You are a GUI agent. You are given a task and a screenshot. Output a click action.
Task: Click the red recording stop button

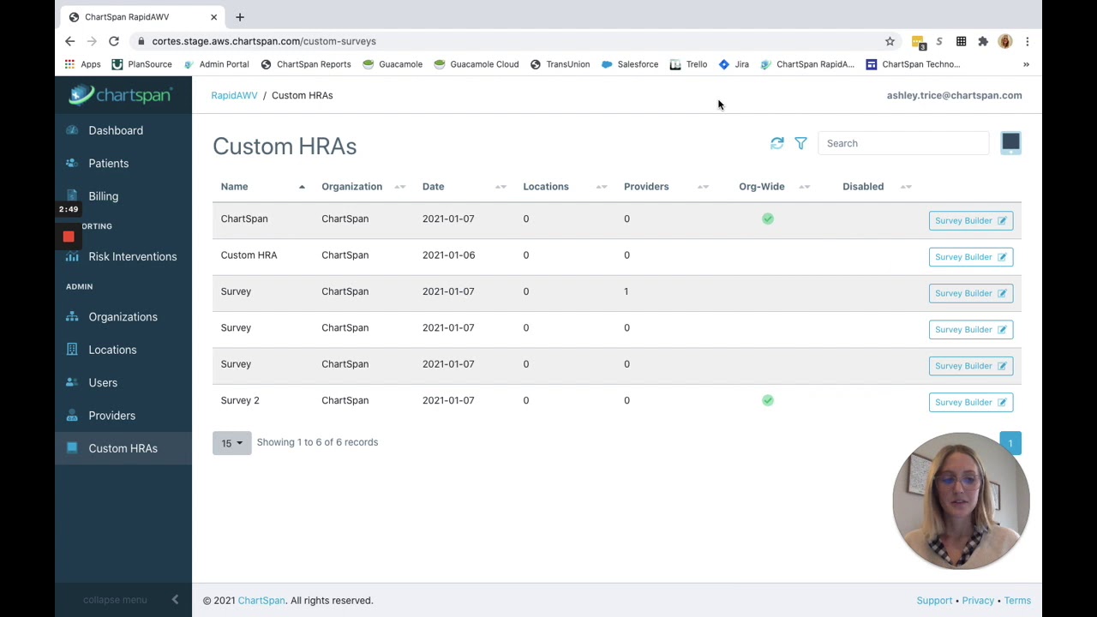tap(69, 237)
